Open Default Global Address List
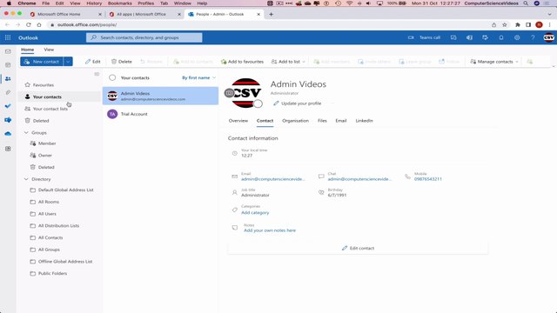The height and width of the screenshot is (313, 557). 66,190
